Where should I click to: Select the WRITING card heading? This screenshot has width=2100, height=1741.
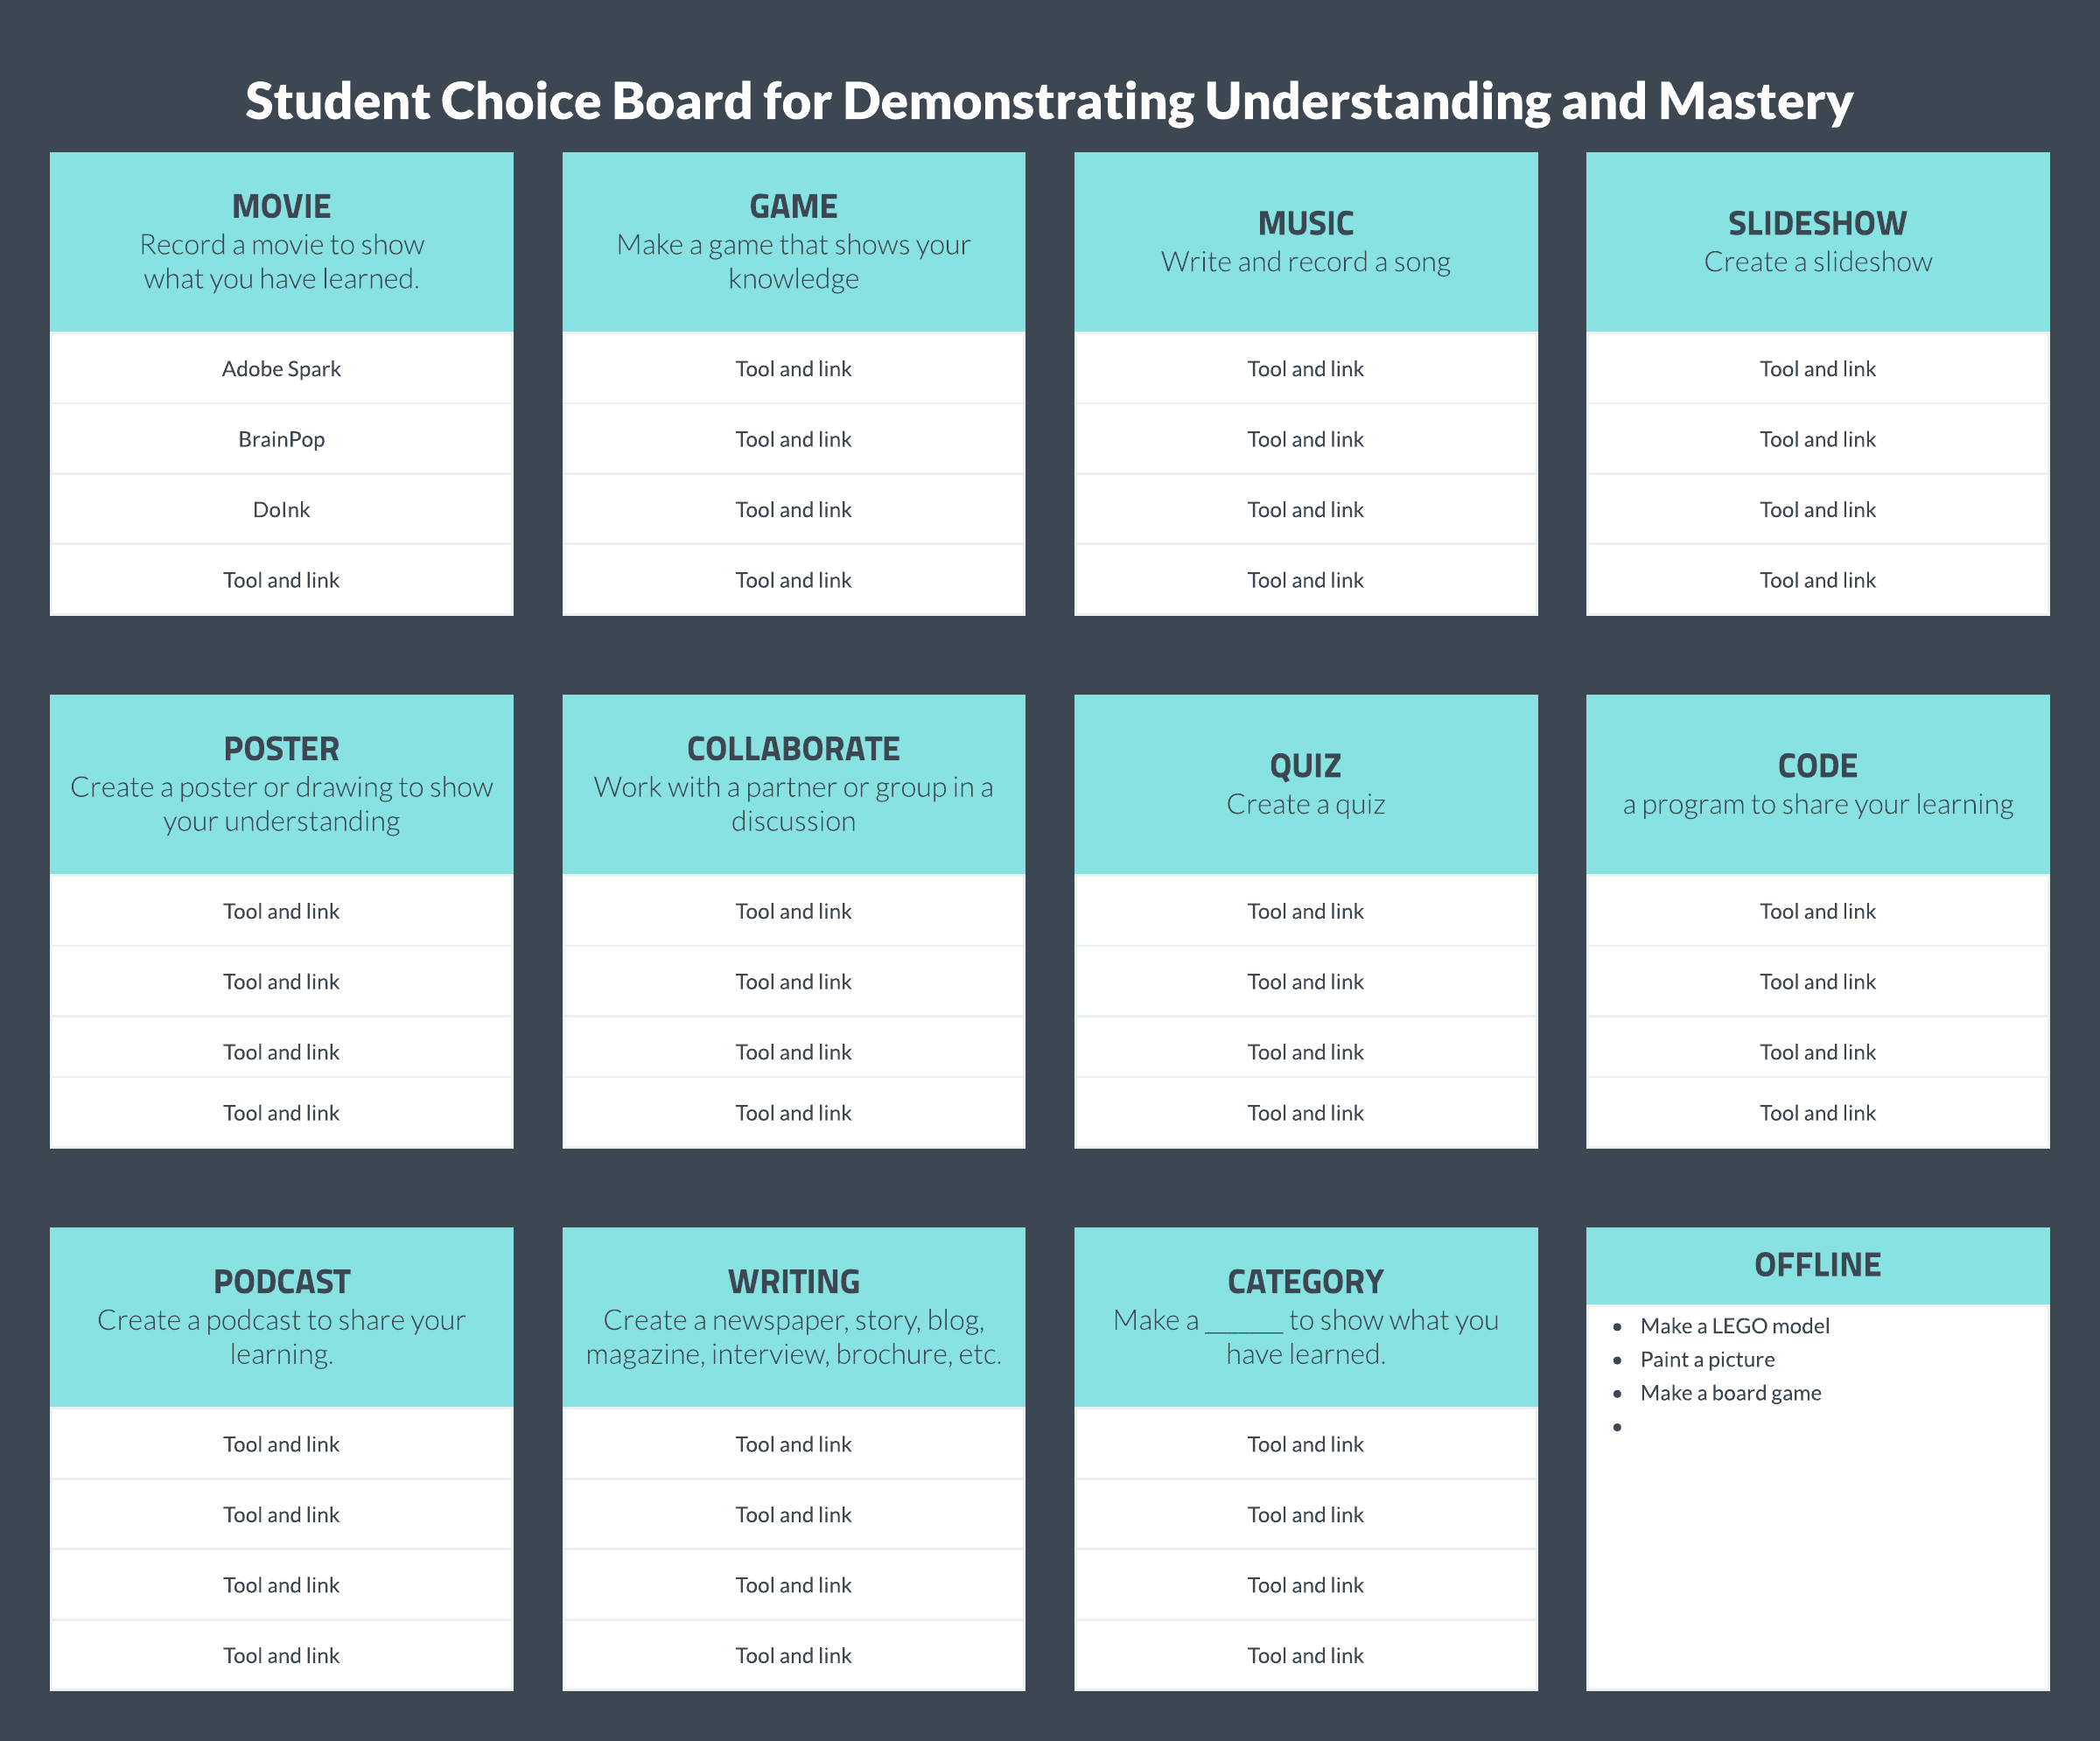pyautogui.click(x=793, y=1282)
